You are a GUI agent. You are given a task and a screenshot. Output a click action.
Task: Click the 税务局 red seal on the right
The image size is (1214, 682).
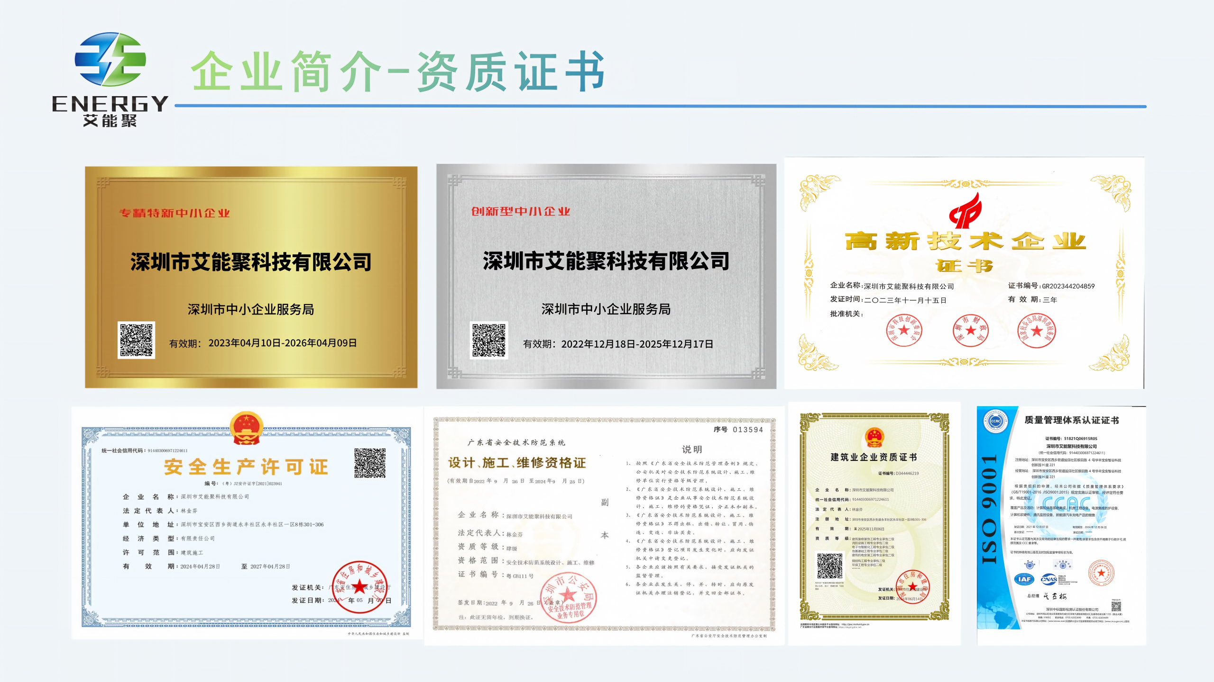[1036, 331]
